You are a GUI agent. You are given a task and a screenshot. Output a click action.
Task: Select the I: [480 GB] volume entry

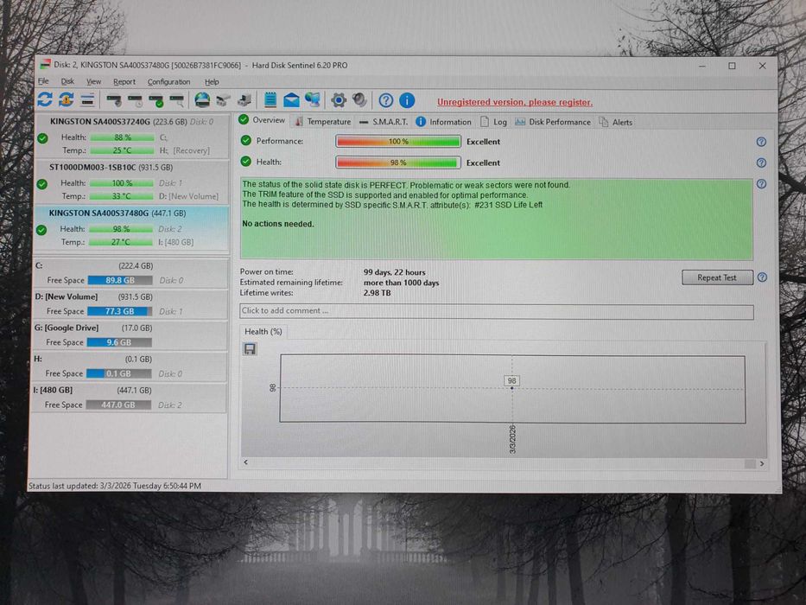tap(130, 398)
